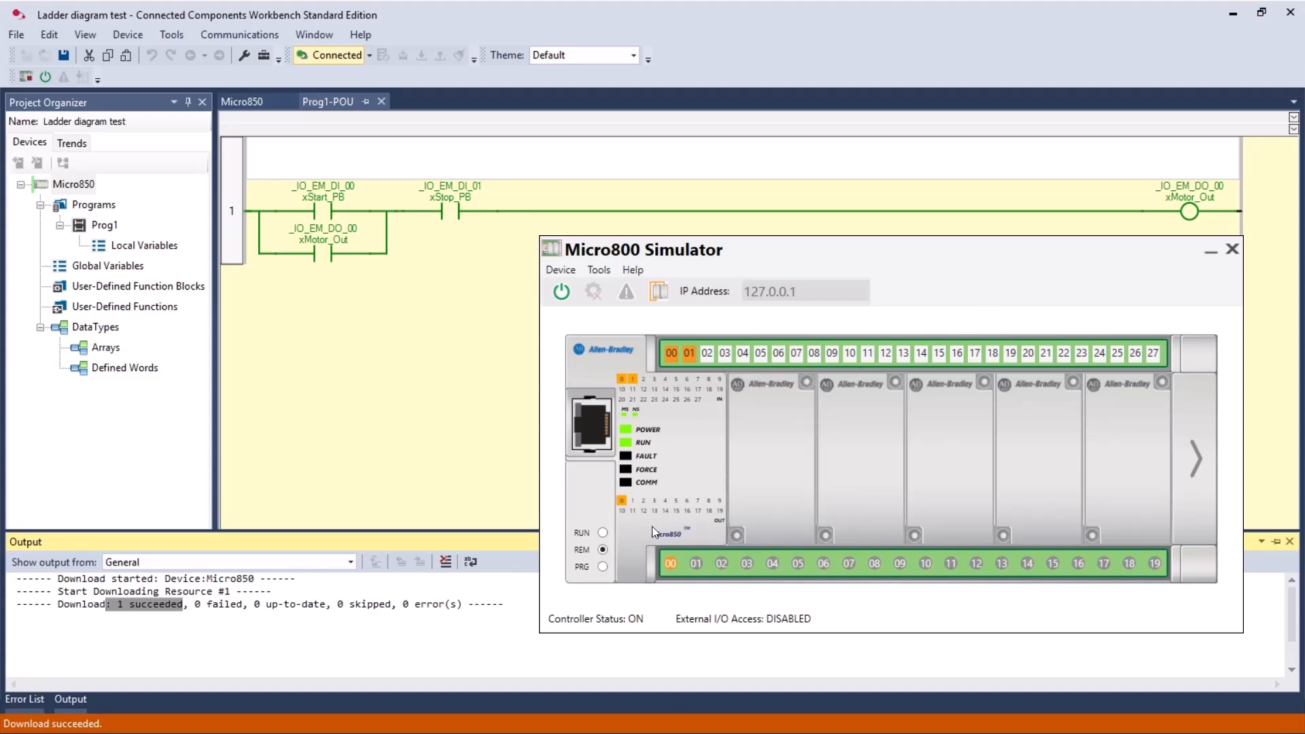Open the Error List tab at bottom
The height and width of the screenshot is (734, 1305).
coord(24,699)
